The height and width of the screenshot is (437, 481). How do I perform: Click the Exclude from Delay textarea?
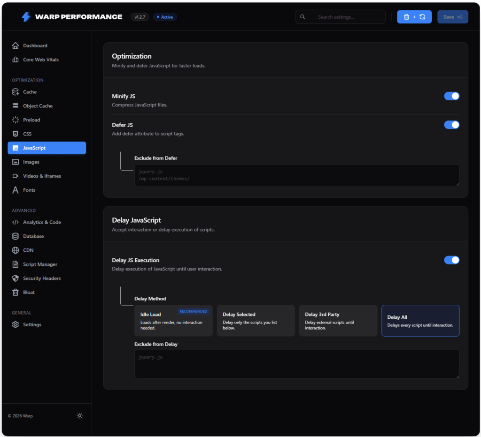(297, 364)
